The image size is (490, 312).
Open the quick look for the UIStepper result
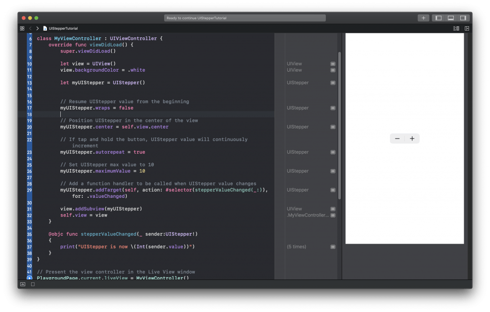coord(333,83)
